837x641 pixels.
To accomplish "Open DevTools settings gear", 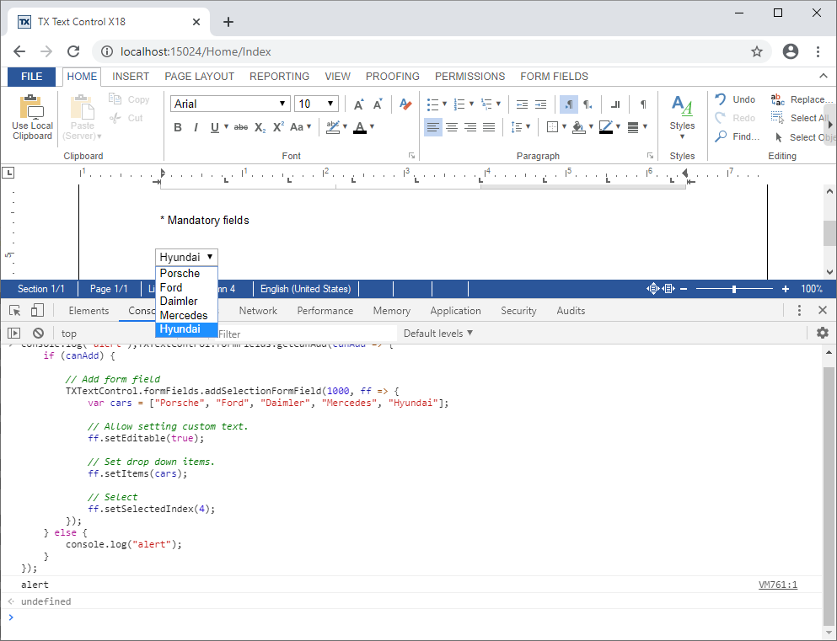I will click(823, 333).
